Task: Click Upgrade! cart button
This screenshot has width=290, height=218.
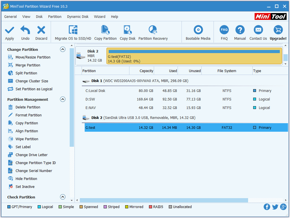Action: (x=278, y=30)
